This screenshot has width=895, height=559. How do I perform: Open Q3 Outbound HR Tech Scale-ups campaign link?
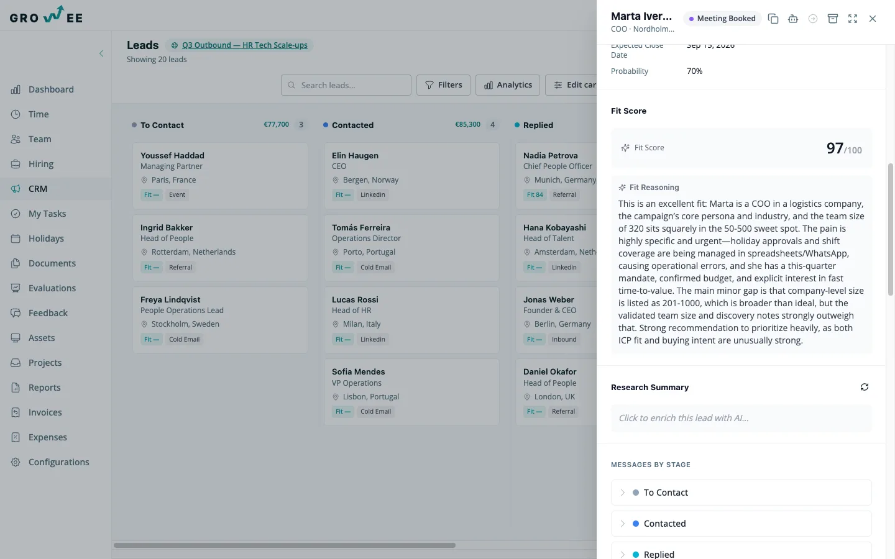[245, 45]
